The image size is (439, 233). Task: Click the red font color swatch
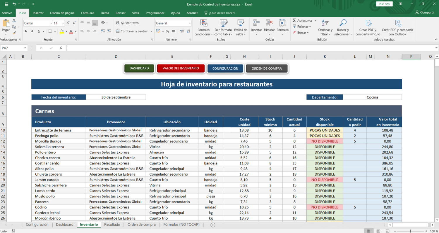click(x=71, y=31)
